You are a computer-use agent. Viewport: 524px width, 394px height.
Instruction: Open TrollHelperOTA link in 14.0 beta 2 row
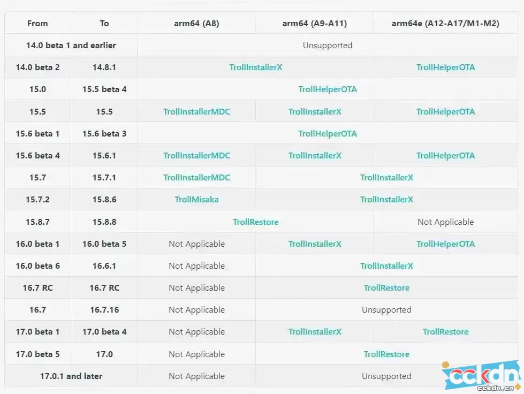click(x=445, y=67)
